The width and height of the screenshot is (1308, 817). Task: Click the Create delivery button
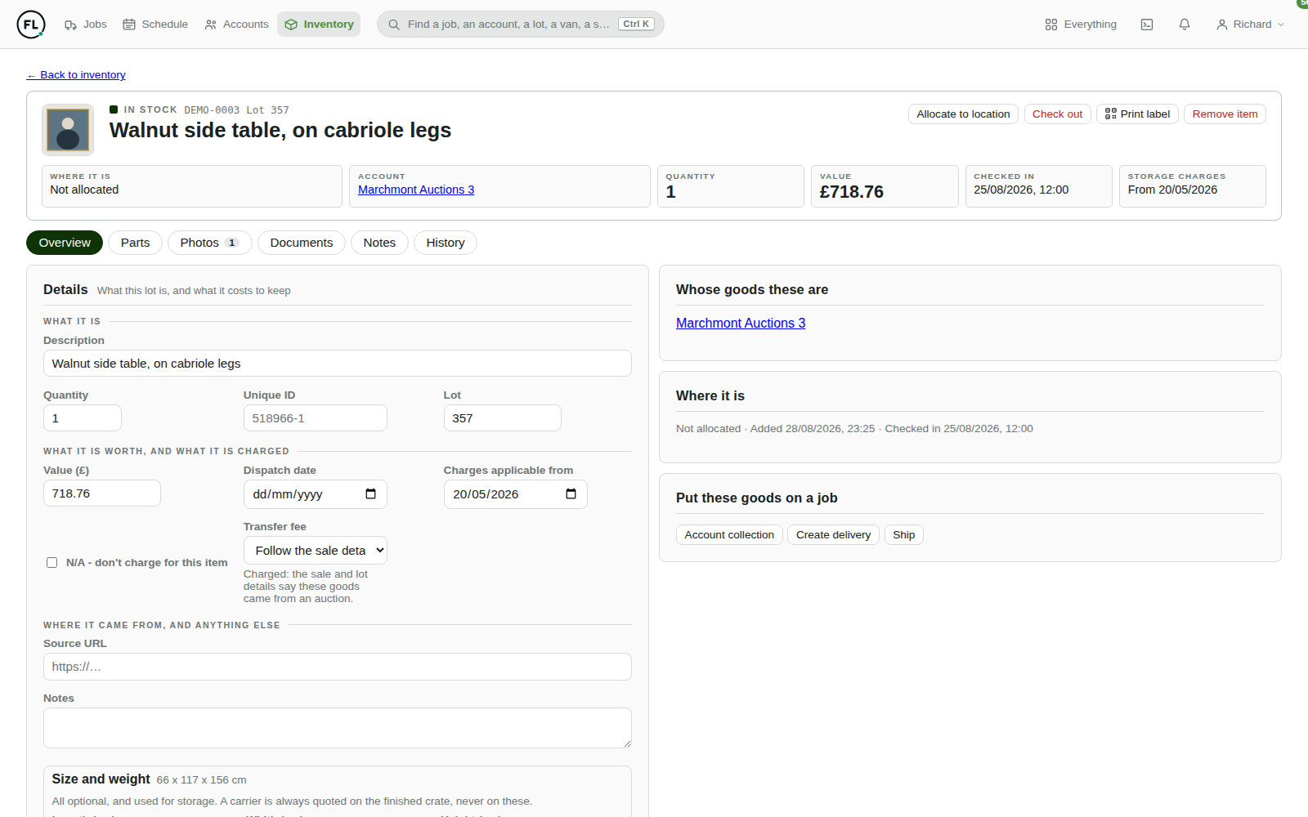(x=833, y=535)
